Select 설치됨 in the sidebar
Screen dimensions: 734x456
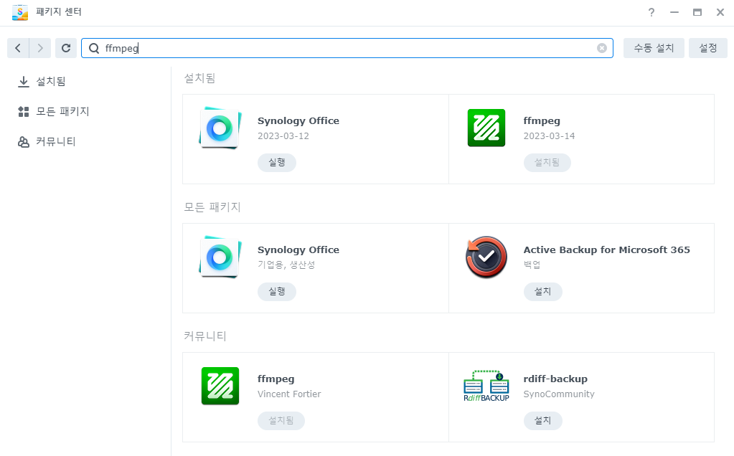[51, 82]
